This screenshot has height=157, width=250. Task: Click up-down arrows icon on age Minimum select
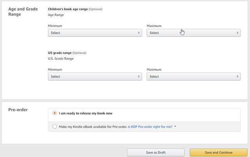coord(139,33)
